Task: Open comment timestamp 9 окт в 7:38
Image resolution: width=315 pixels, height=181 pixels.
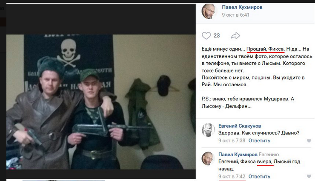Action: (x=232, y=140)
